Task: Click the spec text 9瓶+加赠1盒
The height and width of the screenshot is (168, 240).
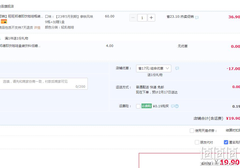Action: coord(55,22)
